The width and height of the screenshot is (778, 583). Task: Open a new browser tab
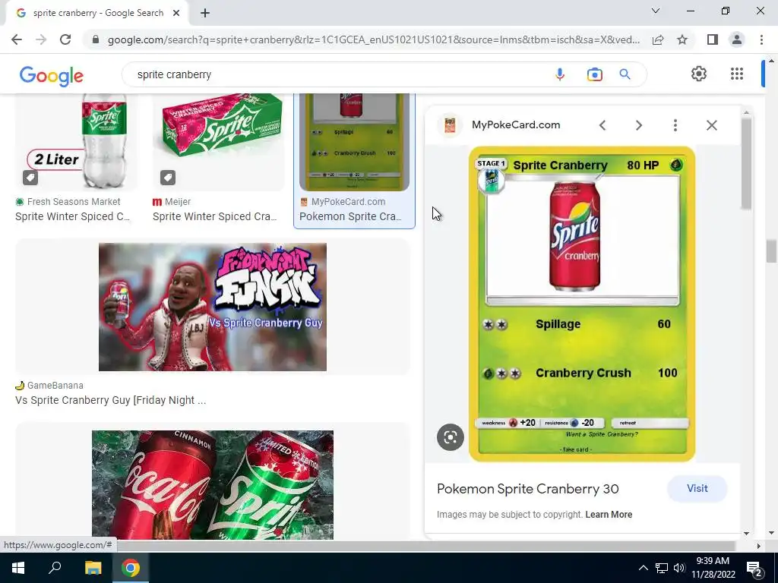pos(205,13)
